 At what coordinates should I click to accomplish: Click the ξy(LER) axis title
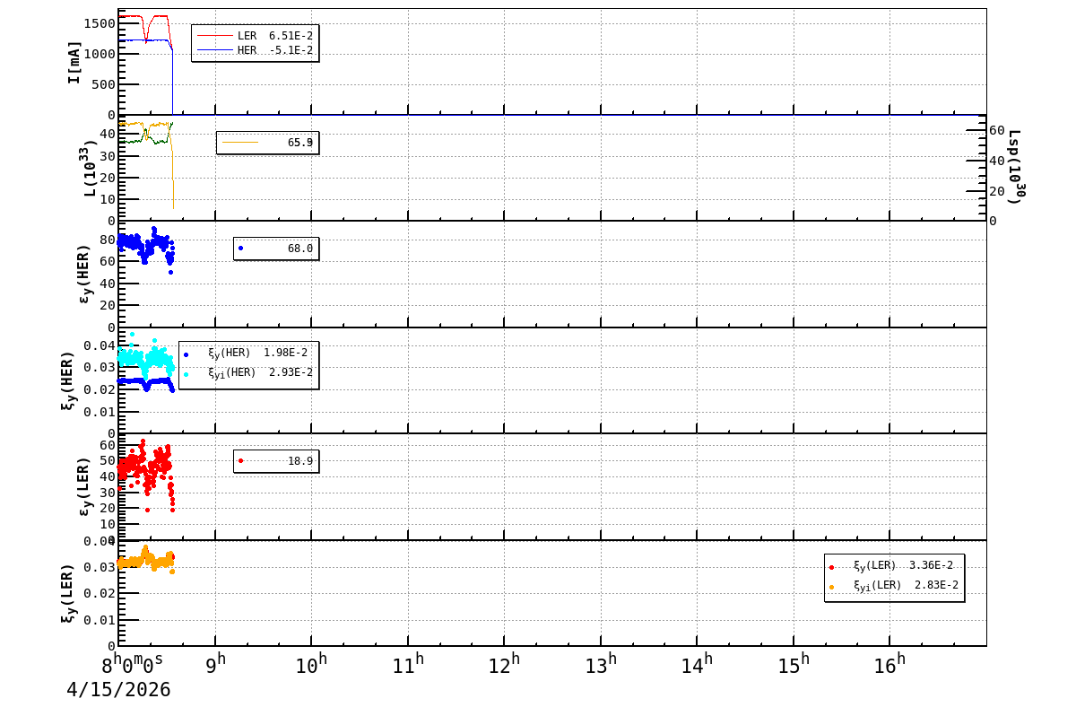pyautogui.click(x=68, y=593)
